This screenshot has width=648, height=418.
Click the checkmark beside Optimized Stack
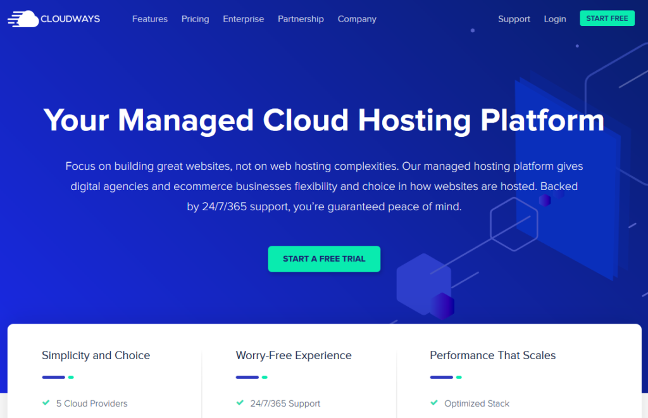pos(434,403)
